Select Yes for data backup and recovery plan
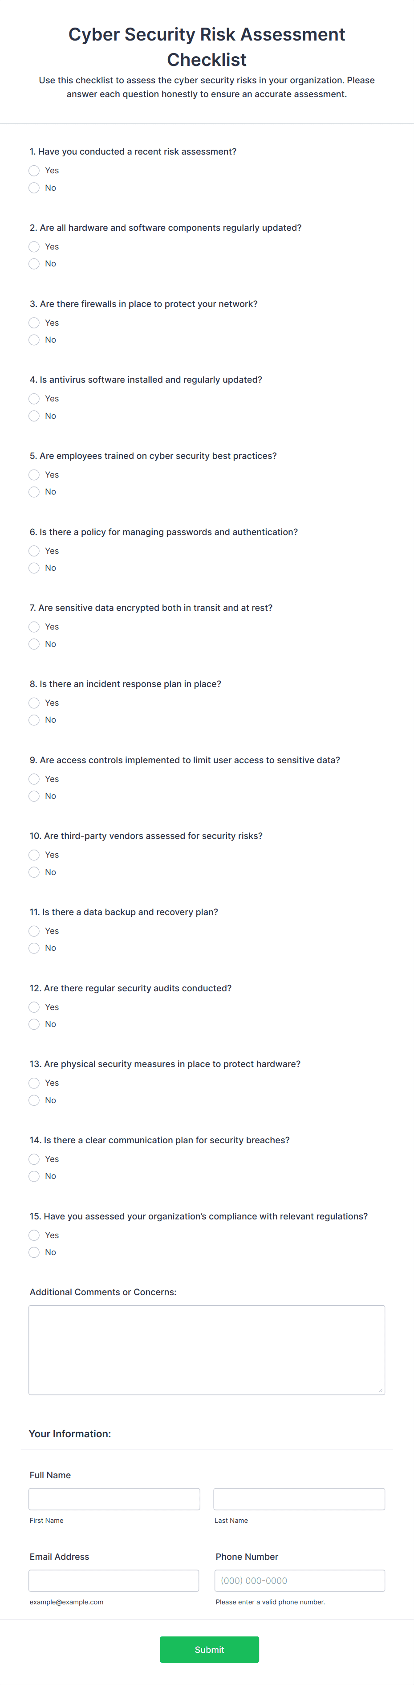This screenshot has height=1685, width=414. 34,931
